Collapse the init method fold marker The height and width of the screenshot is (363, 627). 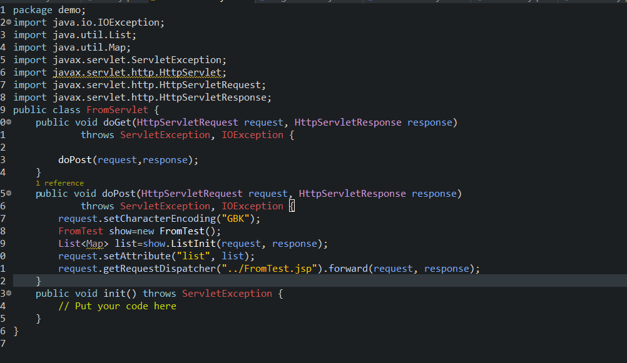pos(9,293)
